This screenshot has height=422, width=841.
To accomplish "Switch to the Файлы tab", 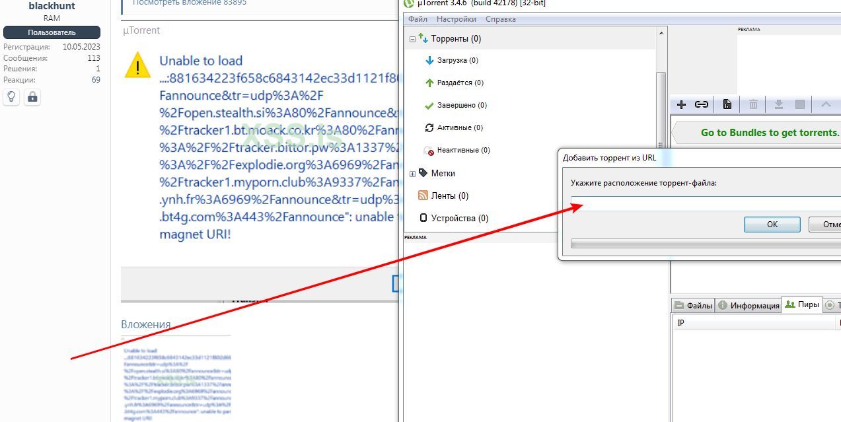I will 693,305.
